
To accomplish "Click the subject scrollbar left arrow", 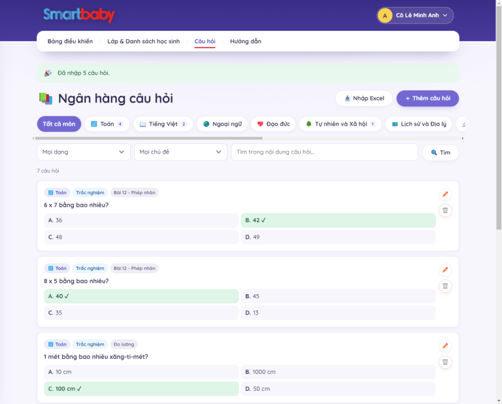I will (33, 139).
